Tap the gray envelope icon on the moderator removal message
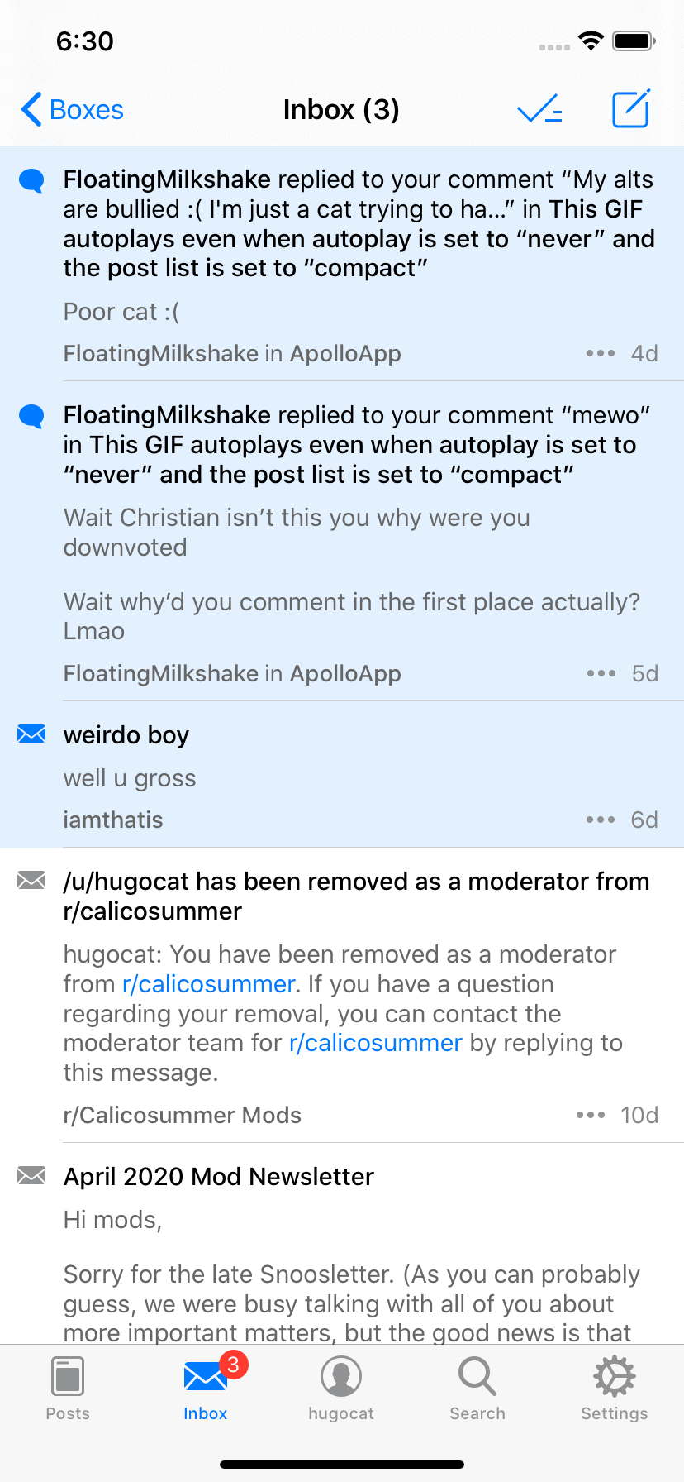Image resolution: width=684 pixels, height=1482 pixels. pyautogui.click(x=31, y=880)
